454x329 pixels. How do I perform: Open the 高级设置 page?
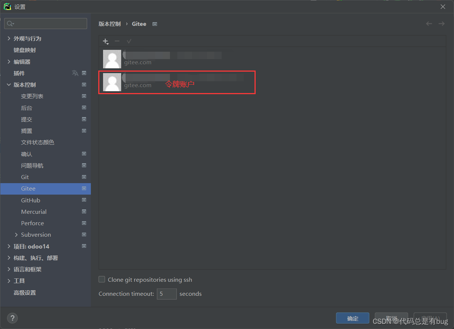25,292
